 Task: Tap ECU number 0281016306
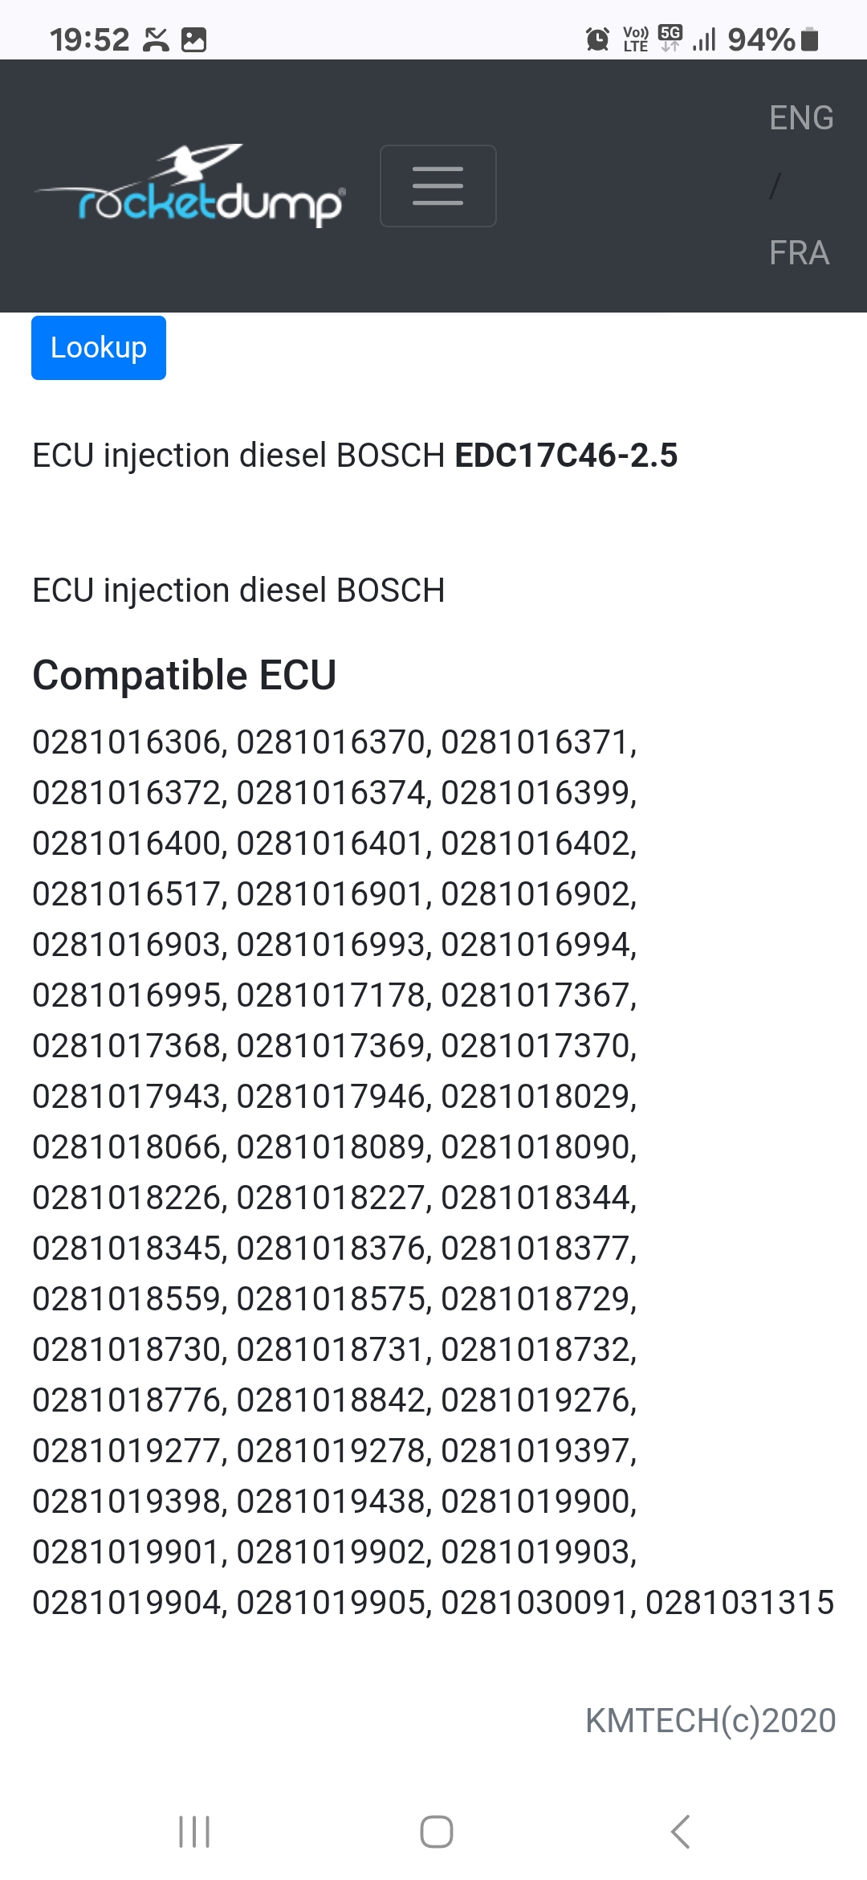[128, 742]
